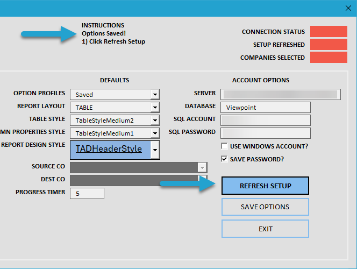This screenshot has height=269, width=357.
Task: Open the Option Profiles dropdown arrow
Action: (155, 94)
